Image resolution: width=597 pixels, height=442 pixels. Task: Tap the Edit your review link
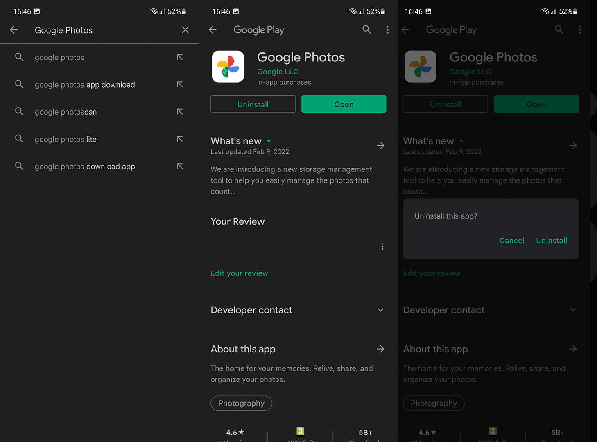tap(239, 273)
